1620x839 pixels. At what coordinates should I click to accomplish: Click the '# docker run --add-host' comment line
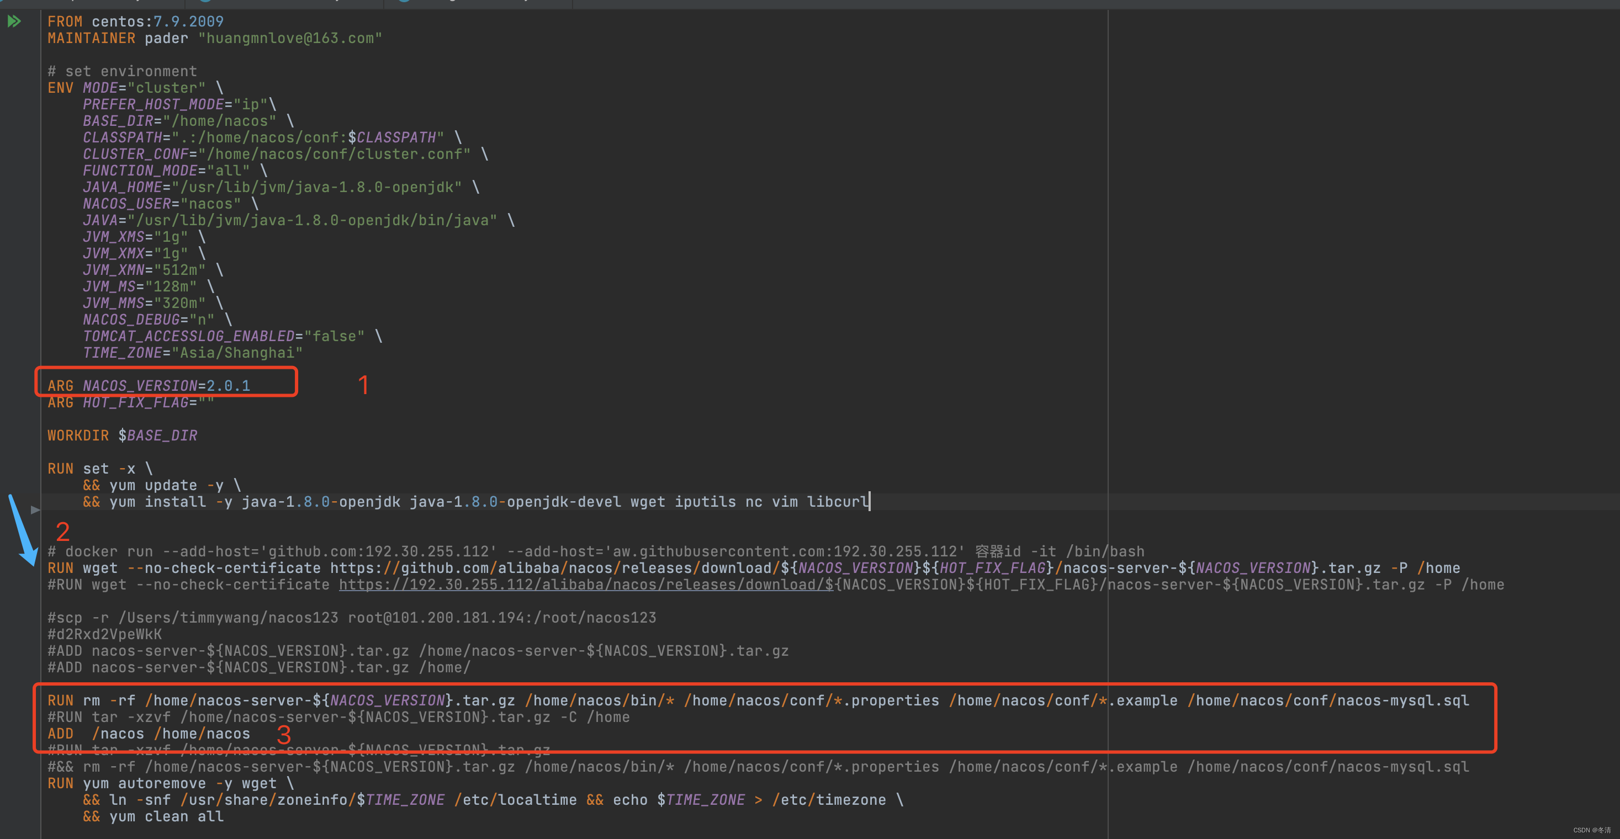coord(596,552)
